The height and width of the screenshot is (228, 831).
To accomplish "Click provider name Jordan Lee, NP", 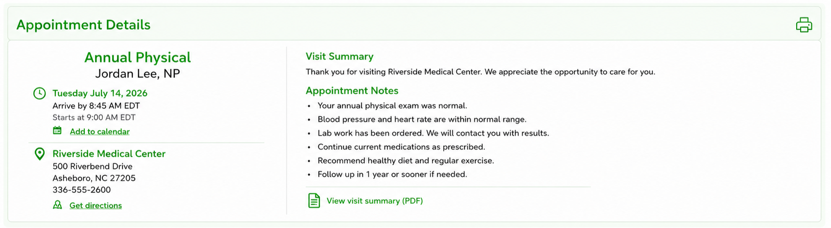I will pos(138,74).
